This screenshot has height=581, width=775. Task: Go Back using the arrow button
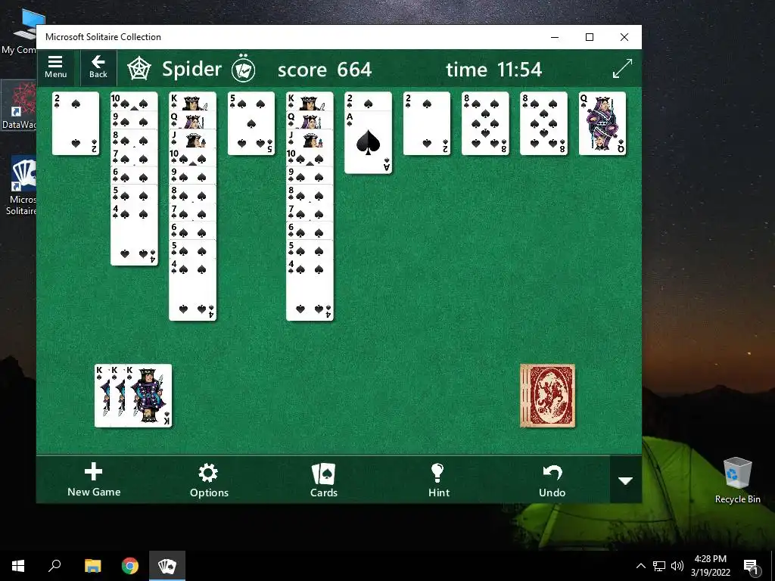coord(98,67)
